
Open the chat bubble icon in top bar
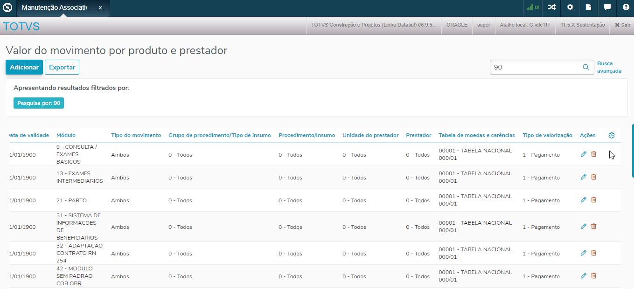[607, 7]
